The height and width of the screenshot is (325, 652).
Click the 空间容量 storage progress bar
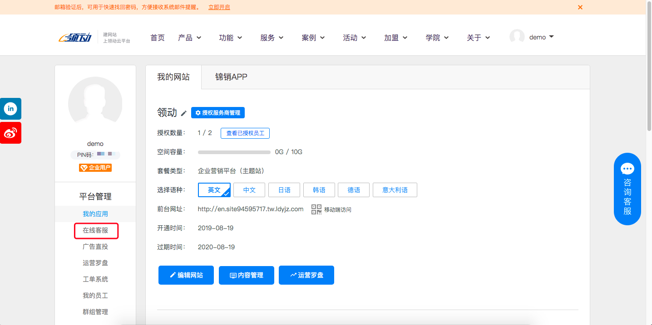(234, 152)
